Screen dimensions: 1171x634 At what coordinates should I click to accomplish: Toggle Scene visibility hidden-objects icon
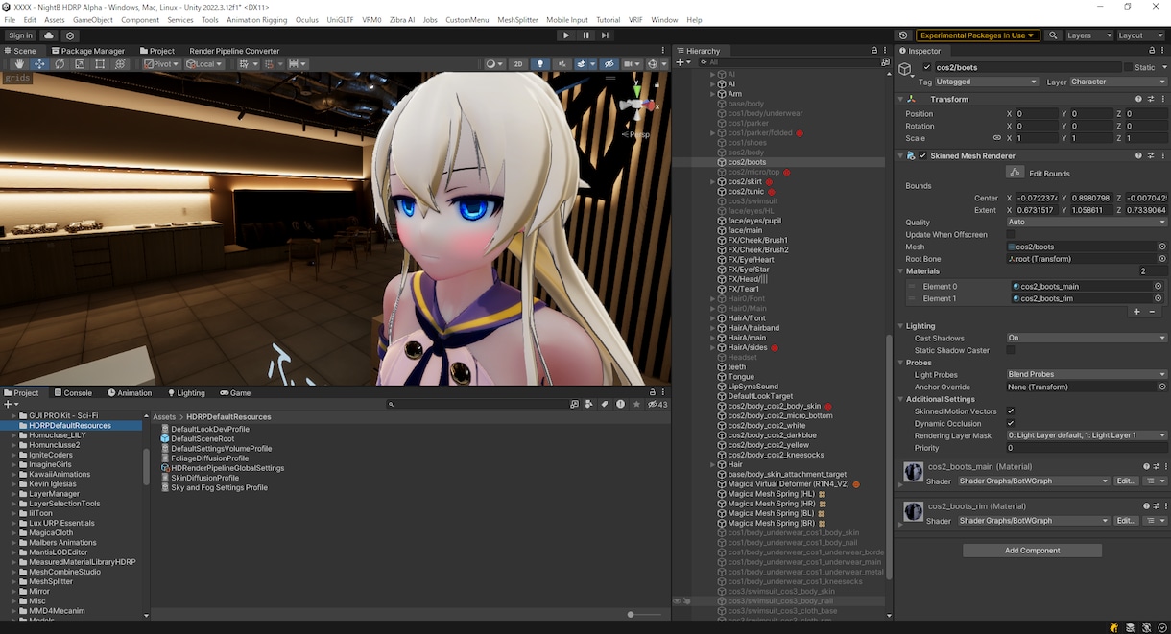click(x=609, y=64)
